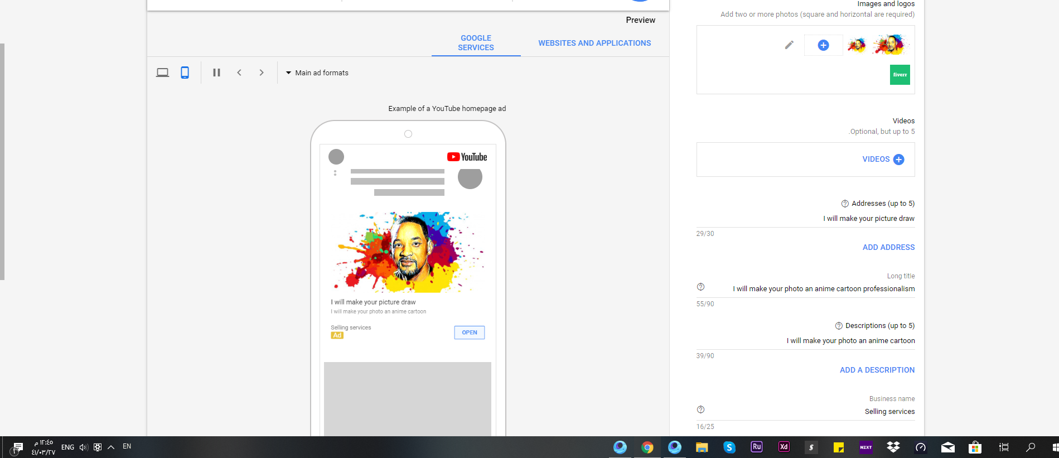
Task: Open the volume control in system tray
Action: (84, 447)
